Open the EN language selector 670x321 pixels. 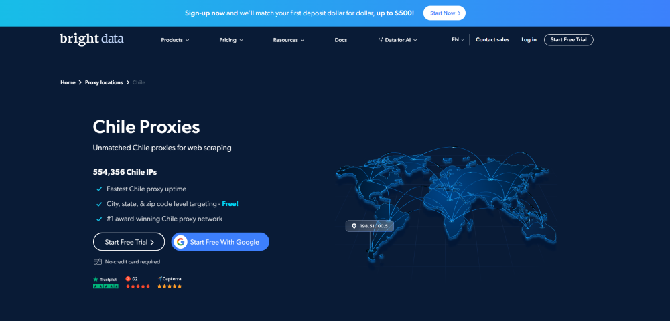pyautogui.click(x=458, y=39)
